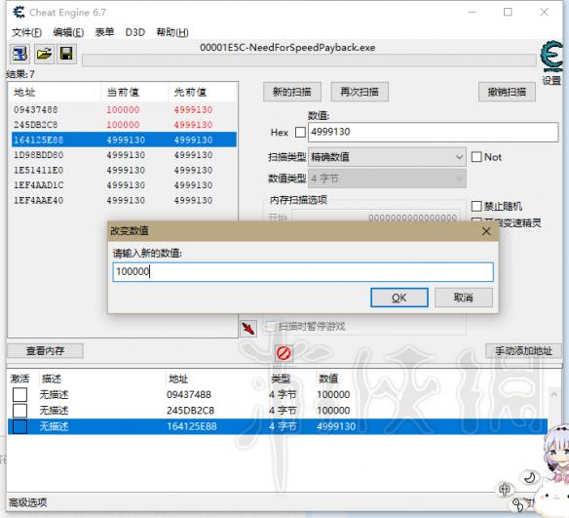Open the 编辑(E) menu
Viewport: 569px width, 518px height.
[68, 32]
